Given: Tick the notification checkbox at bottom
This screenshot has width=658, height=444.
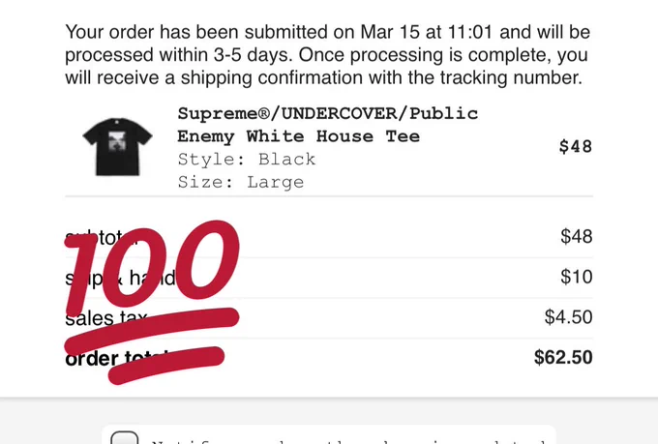Looking at the screenshot, I should pos(124,437).
